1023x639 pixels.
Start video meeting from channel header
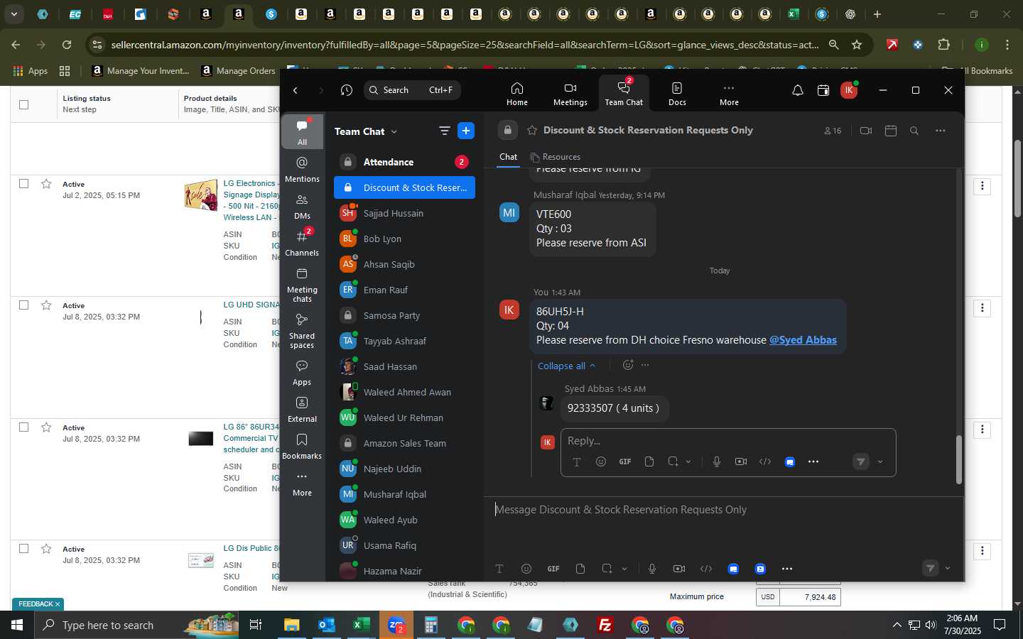[865, 131]
